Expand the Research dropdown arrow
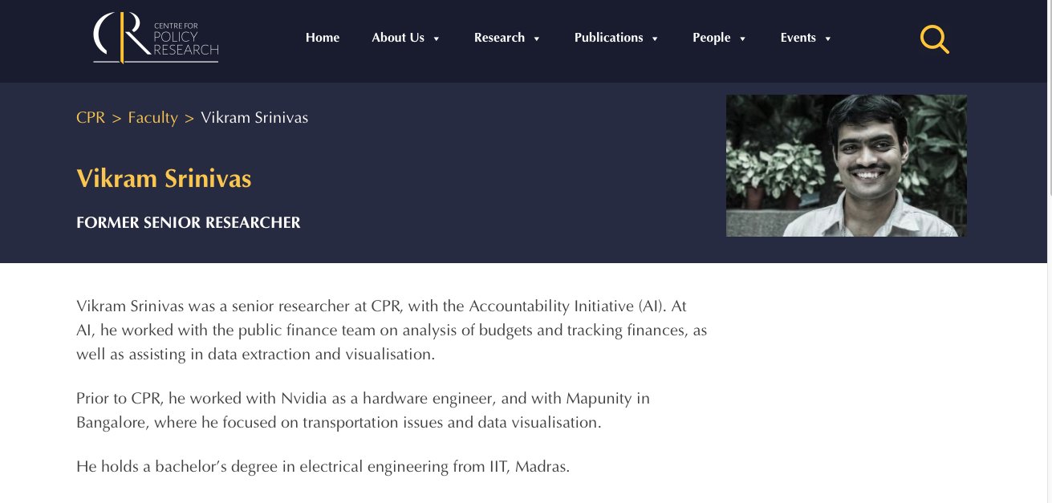The image size is (1052, 503). 537,39
